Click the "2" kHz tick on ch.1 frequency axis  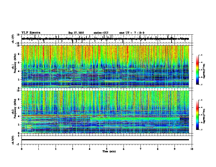[19, 80]
